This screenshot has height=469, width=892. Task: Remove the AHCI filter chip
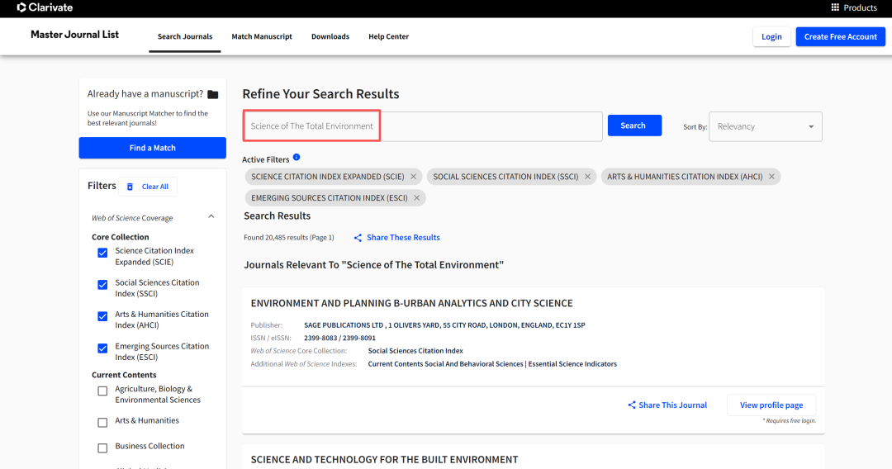pos(771,177)
